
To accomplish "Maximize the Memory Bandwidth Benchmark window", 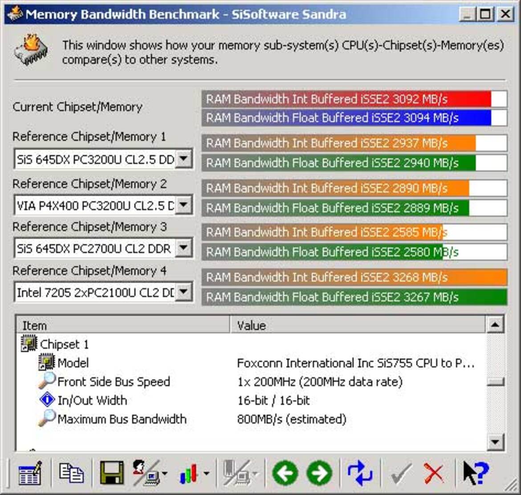I will click(x=485, y=14).
